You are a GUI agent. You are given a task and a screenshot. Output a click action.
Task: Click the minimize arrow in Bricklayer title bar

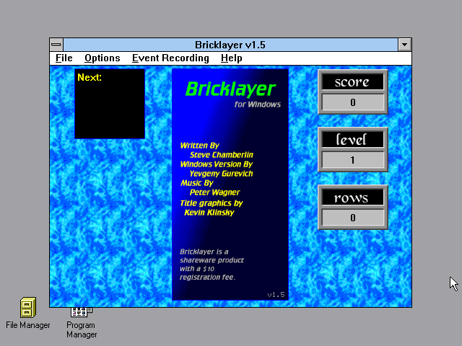pos(404,45)
